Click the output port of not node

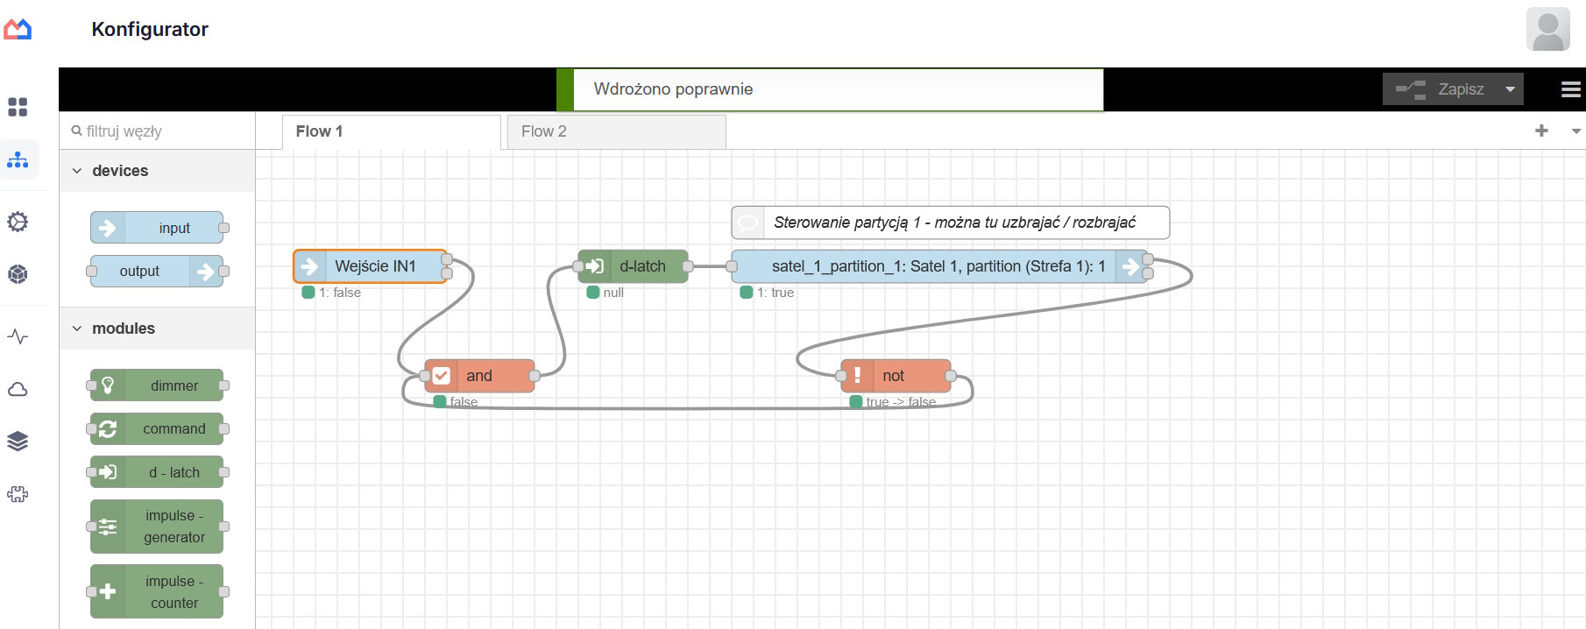tap(951, 376)
